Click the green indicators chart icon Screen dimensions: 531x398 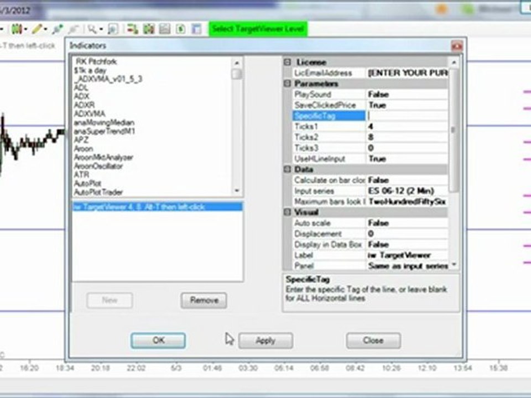pyautogui.click(x=149, y=29)
